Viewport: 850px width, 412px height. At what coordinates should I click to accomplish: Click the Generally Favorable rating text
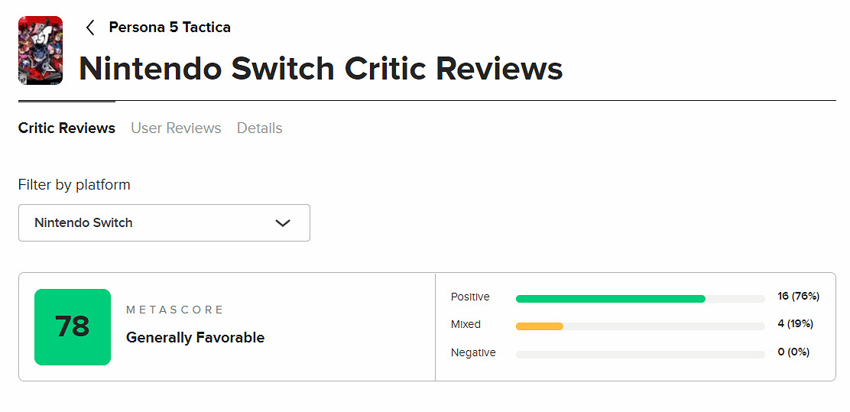point(195,337)
